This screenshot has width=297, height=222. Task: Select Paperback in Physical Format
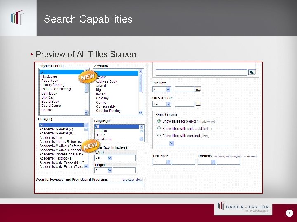coord(49,81)
